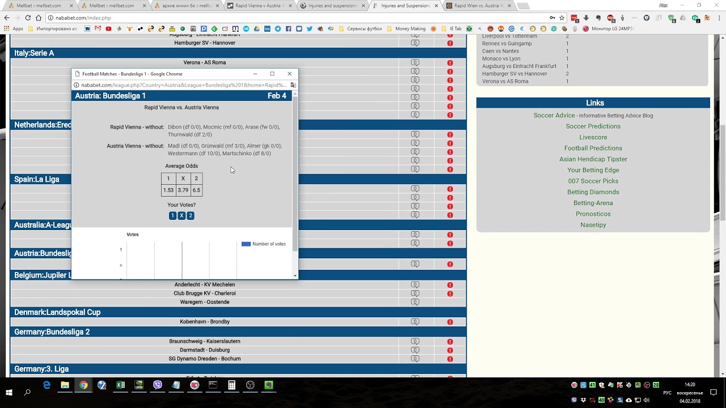Image resolution: width=726 pixels, height=408 pixels.
Task: Vote 1 for Rapid Vienna win
Action: click(x=172, y=215)
